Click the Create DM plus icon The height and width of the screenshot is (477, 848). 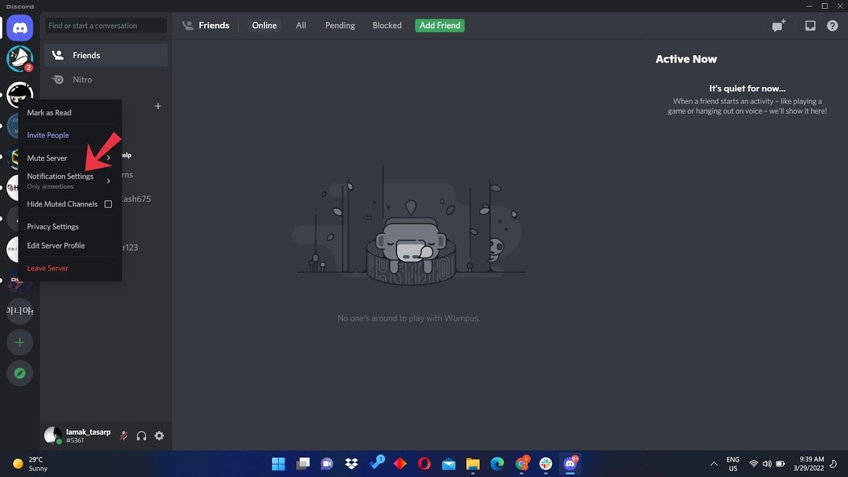click(x=158, y=106)
